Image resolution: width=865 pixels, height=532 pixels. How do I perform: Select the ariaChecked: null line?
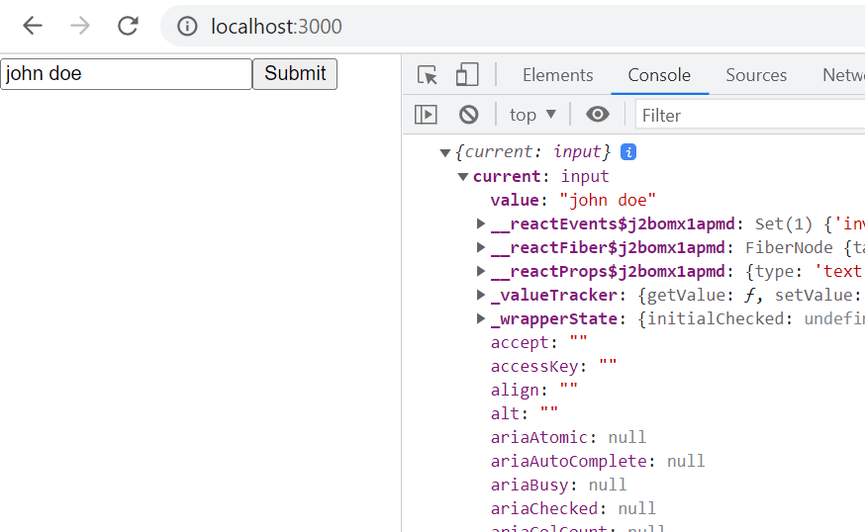573,508
